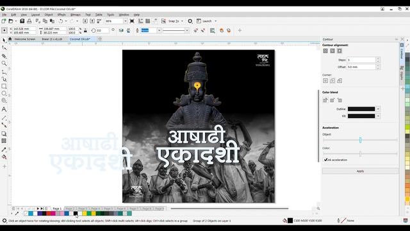The image size is (410, 231).
Task: Open the Window menu
Action: click(124, 15)
